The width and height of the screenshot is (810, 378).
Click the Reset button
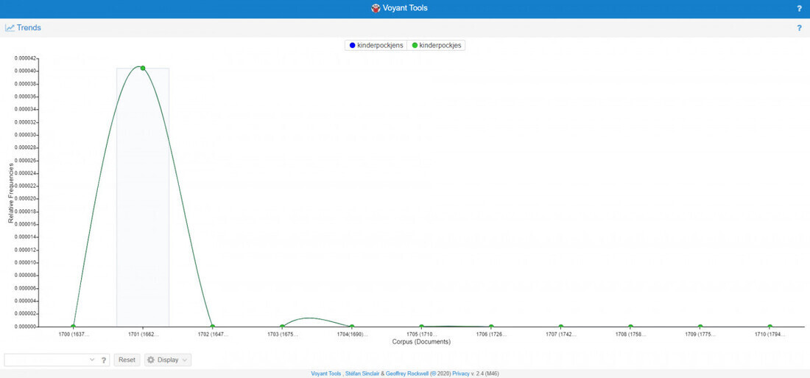coord(127,360)
